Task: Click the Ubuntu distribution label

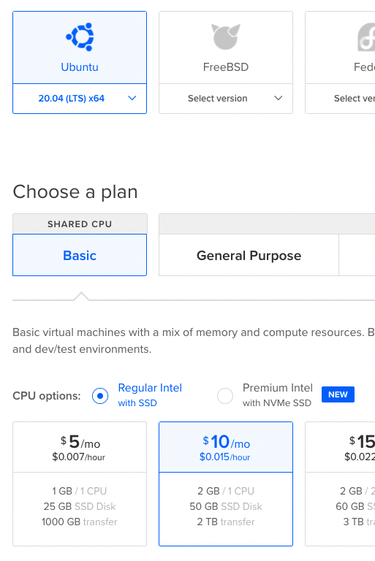Action: [x=80, y=67]
